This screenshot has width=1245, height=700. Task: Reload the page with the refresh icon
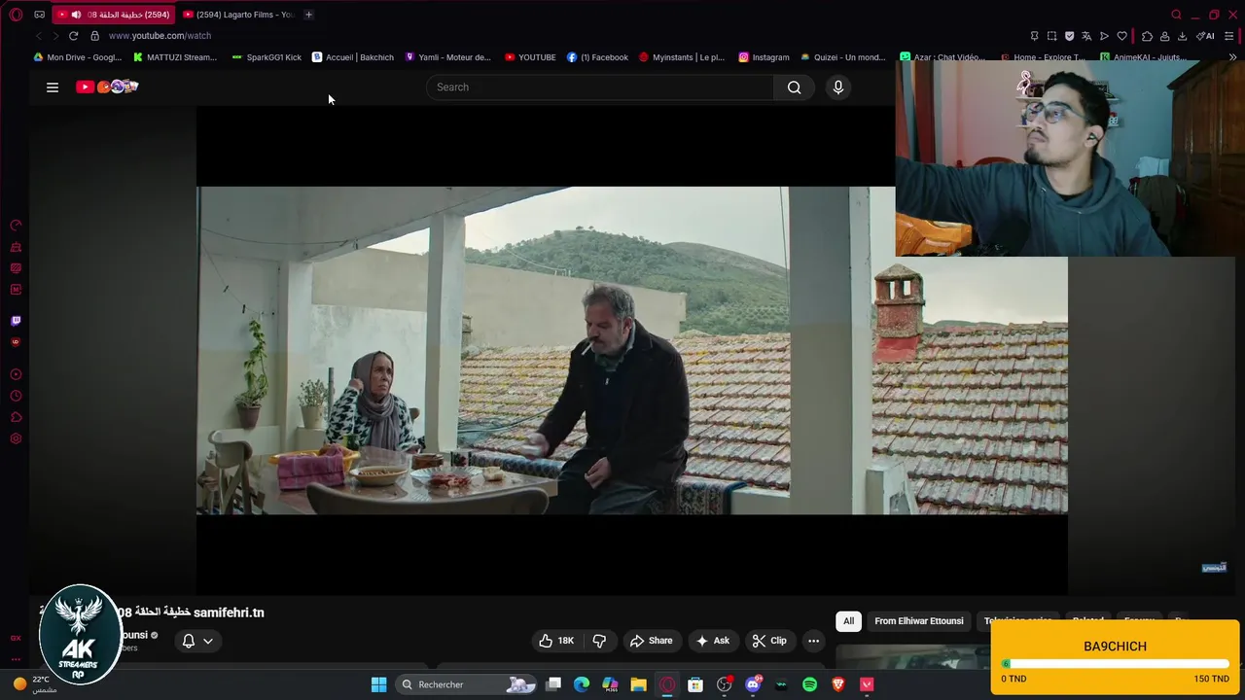(x=73, y=36)
